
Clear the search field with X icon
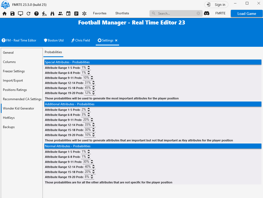(198, 13)
